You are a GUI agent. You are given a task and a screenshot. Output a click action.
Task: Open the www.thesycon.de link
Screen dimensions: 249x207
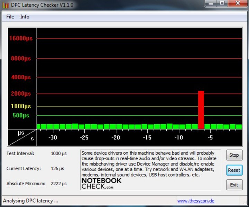(x=196, y=201)
